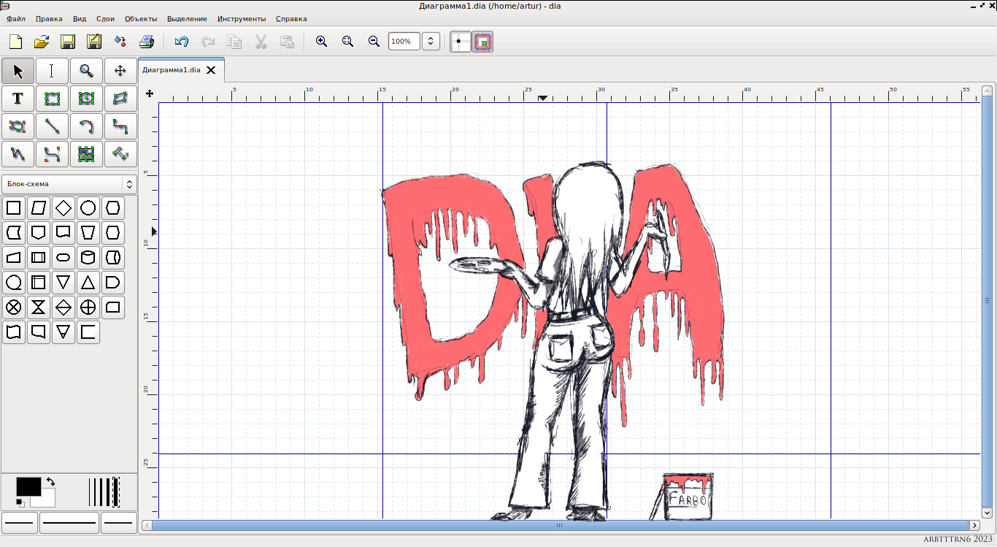
Task: Select the Text 'T' tool
Action: tap(18, 99)
